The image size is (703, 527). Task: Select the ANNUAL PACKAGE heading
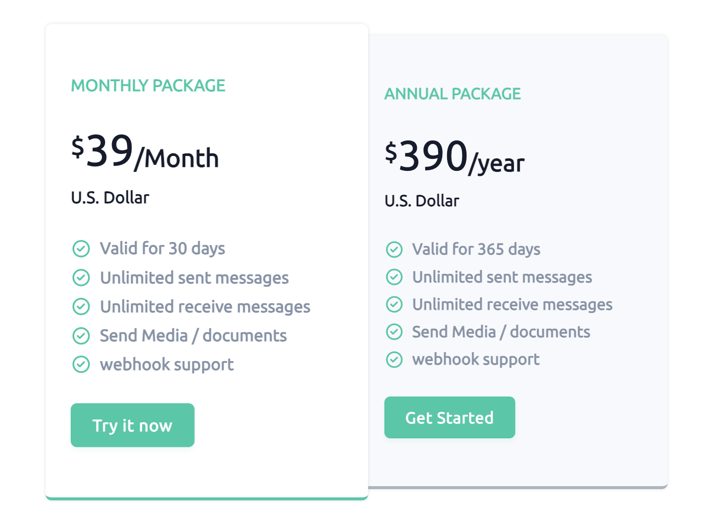(452, 94)
